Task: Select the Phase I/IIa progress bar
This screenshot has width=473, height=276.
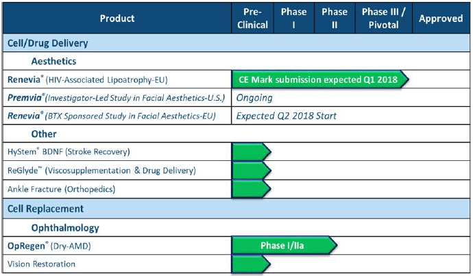Action: tap(284, 245)
